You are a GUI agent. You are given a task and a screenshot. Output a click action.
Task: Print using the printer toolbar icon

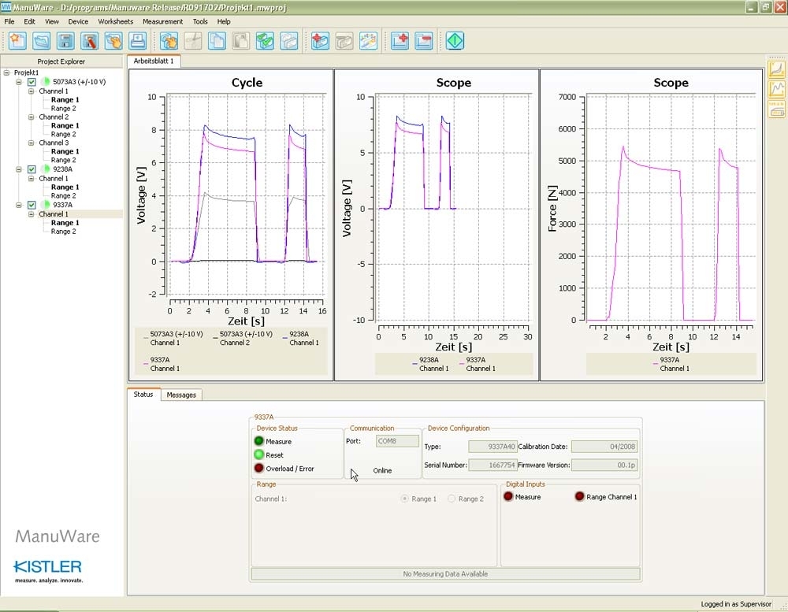tap(138, 41)
